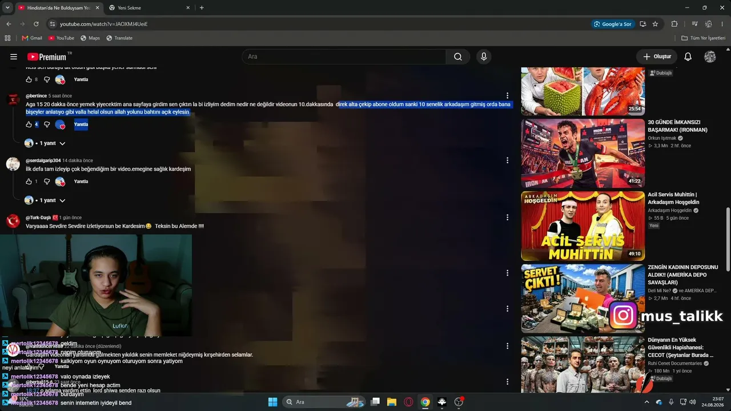This screenshot has width=731, height=411.
Task: Open options menu for @bertince comment
Action: click(507, 96)
